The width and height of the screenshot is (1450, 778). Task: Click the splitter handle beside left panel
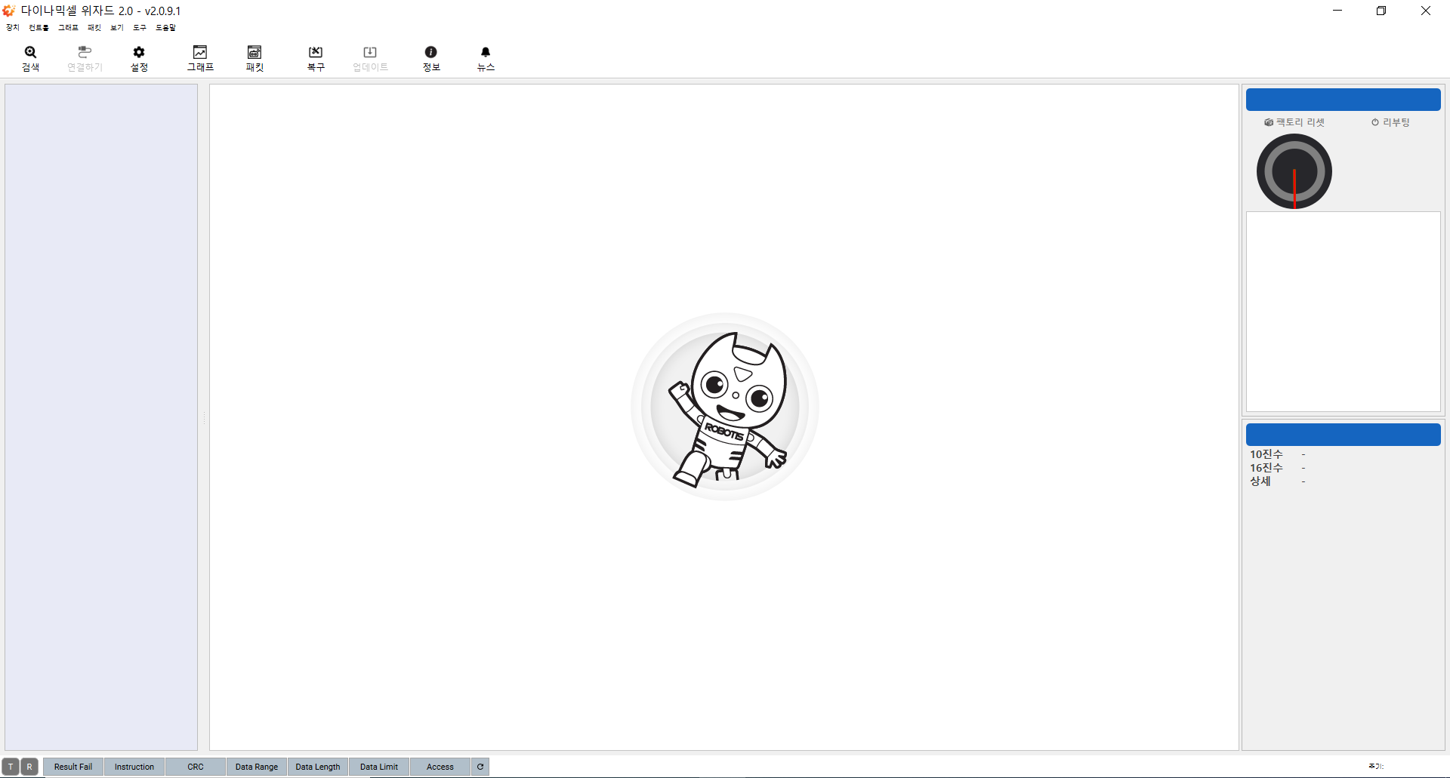[204, 418]
